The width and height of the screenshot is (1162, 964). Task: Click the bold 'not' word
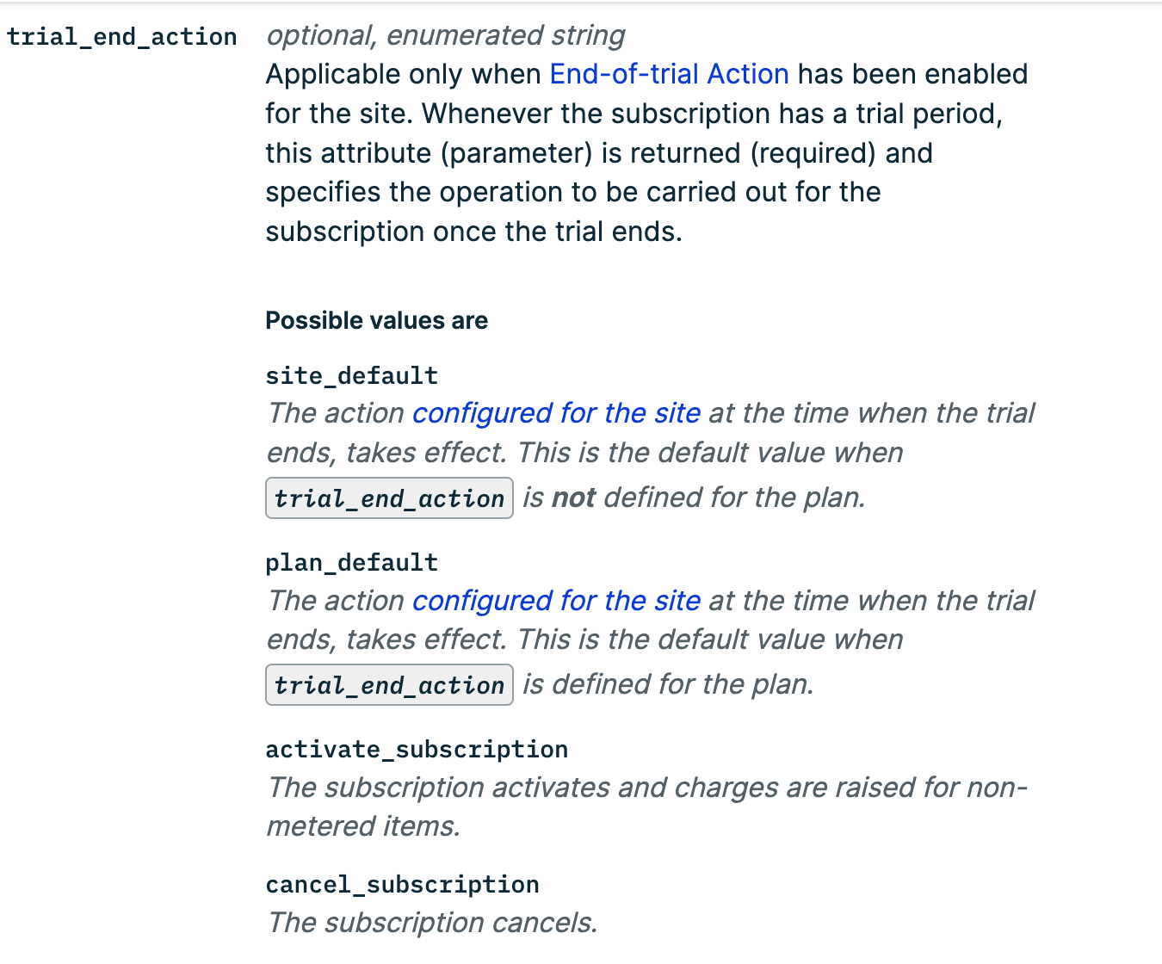pyautogui.click(x=573, y=497)
